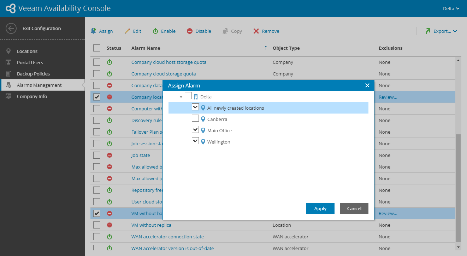Click status icon for WAN accelerator connection state

click(x=110, y=237)
